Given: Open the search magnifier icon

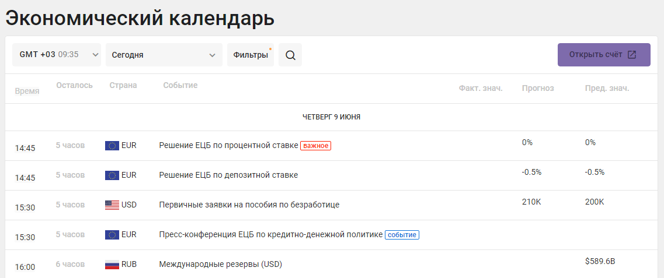Looking at the screenshot, I should click(290, 55).
